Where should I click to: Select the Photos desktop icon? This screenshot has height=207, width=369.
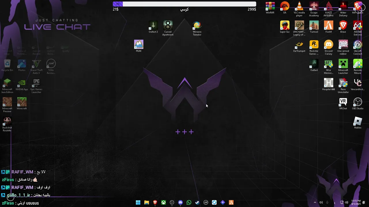[x=22, y=65]
